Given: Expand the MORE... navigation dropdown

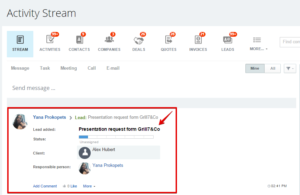Looking at the screenshot, I should [x=258, y=49].
